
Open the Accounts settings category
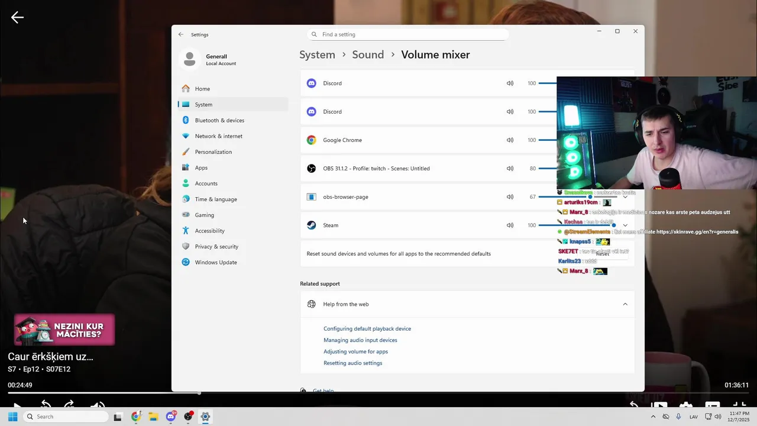point(233,183)
